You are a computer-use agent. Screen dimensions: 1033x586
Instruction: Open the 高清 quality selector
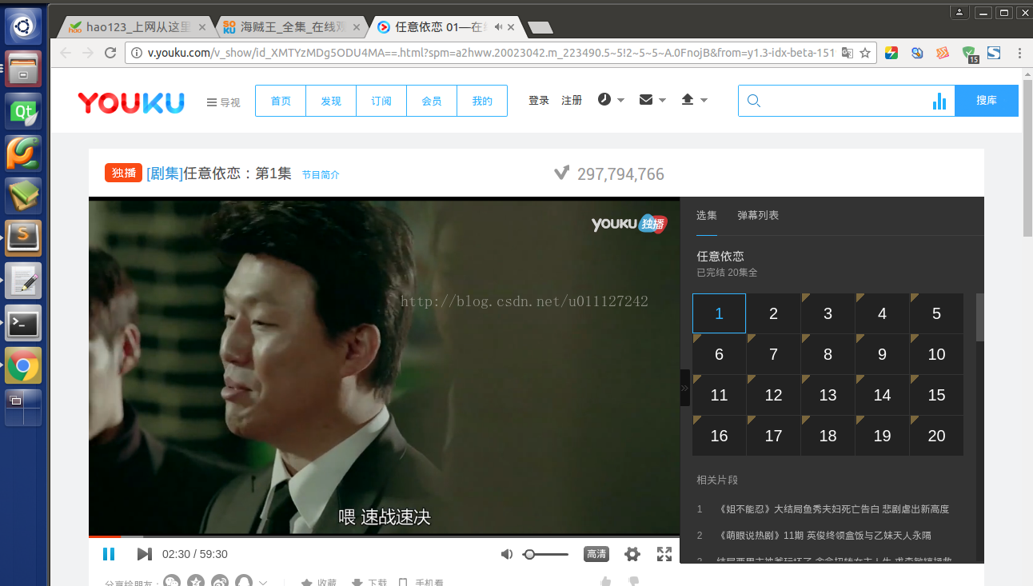pos(596,554)
